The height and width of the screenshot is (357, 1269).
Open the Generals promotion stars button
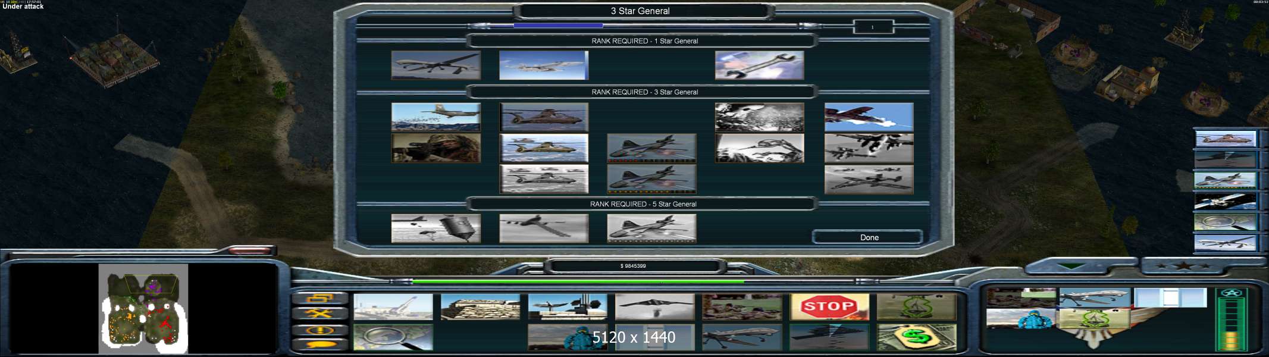pyautogui.click(x=1184, y=266)
